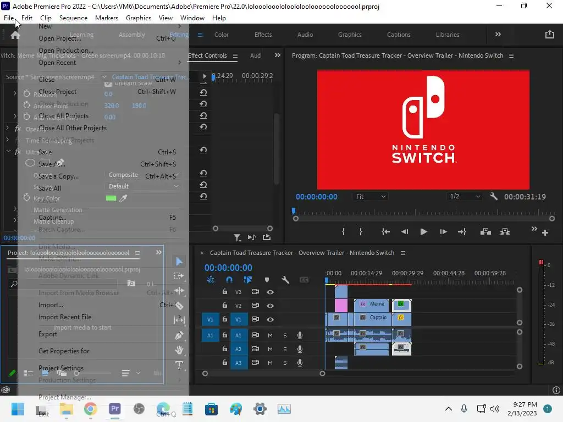Click the Quick Export share icon
This screenshot has width=563, height=422.
pyautogui.click(x=549, y=34)
